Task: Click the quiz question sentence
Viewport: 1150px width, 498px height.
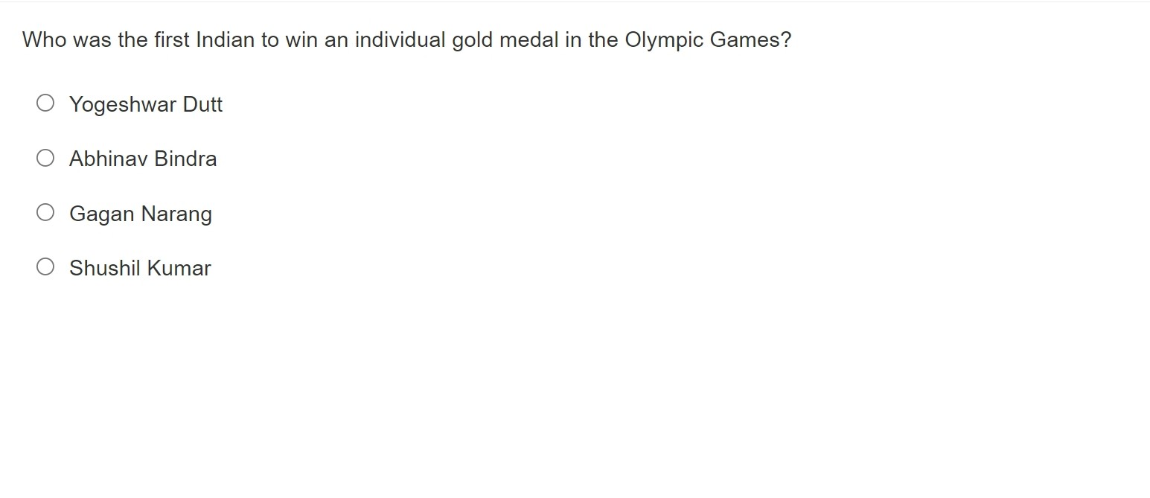Action: (x=407, y=39)
